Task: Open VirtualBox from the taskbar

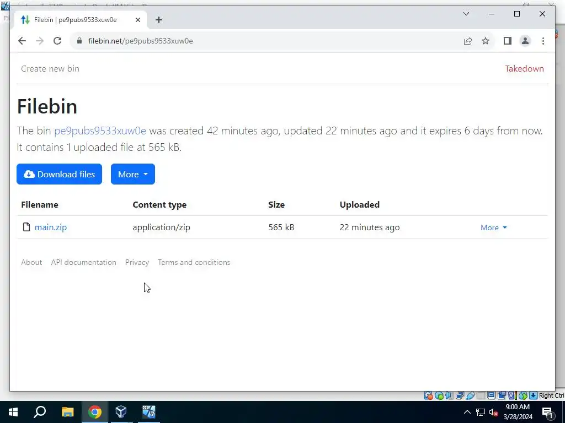Action: 121,412
